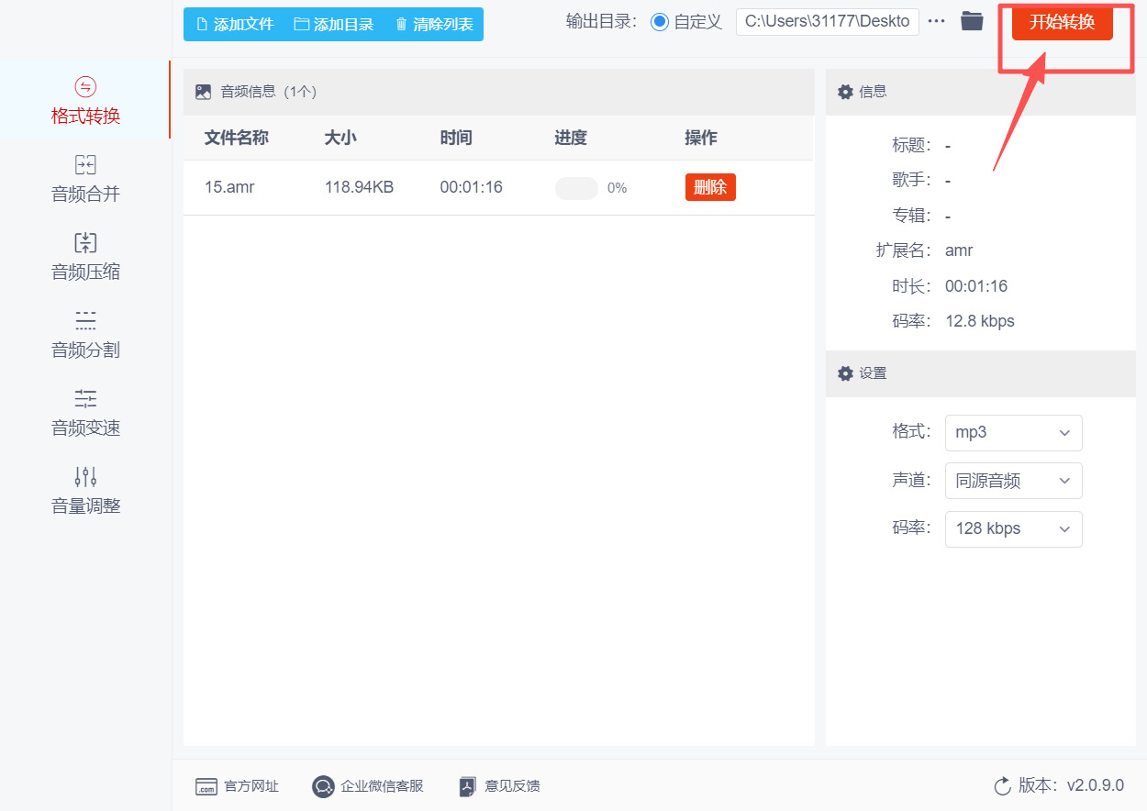Click the output directory path field
The width and height of the screenshot is (1147, 811).
point(827,22)
